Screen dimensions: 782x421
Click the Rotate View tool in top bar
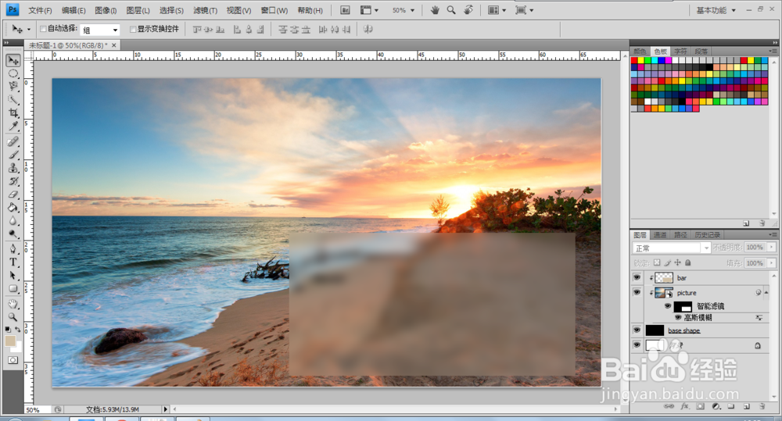[x=468, y=10]
